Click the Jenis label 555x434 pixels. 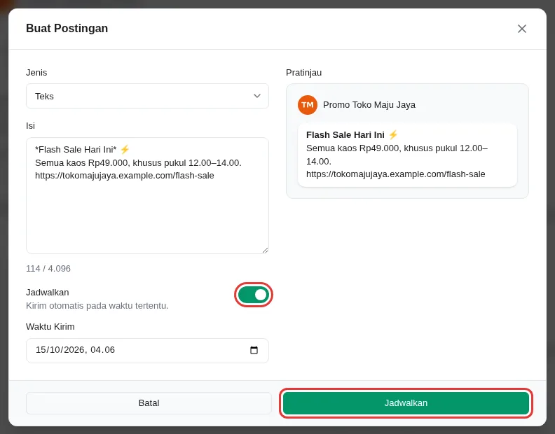pos(36,73)
